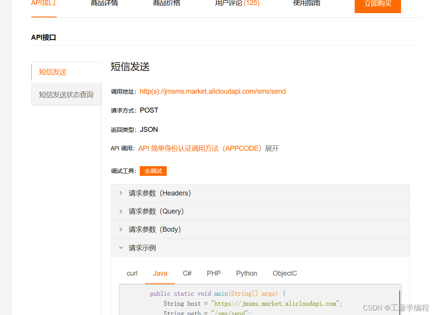Select the Java code sample tab

160,273
